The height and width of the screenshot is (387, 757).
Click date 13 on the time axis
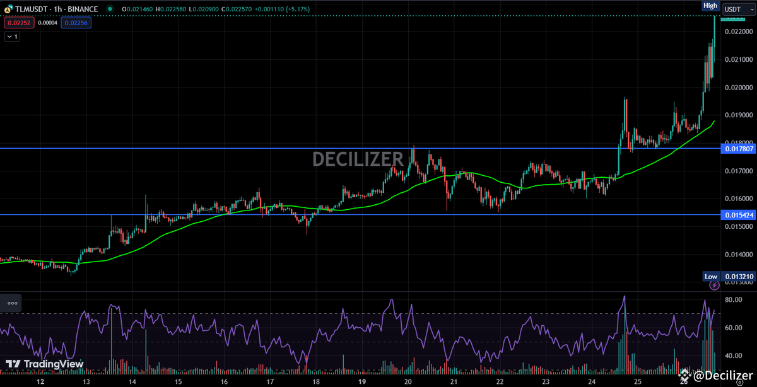pos(86,381)
